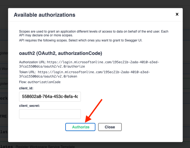Screen dimensions: 190x148
Task: Click the client_secret label
Action: [x=30, y=106]
